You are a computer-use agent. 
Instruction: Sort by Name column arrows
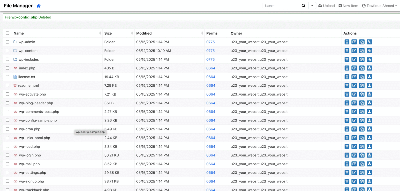100,33
